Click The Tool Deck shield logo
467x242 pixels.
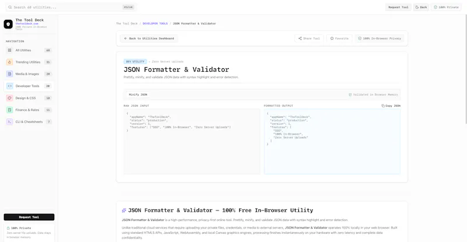8,24
